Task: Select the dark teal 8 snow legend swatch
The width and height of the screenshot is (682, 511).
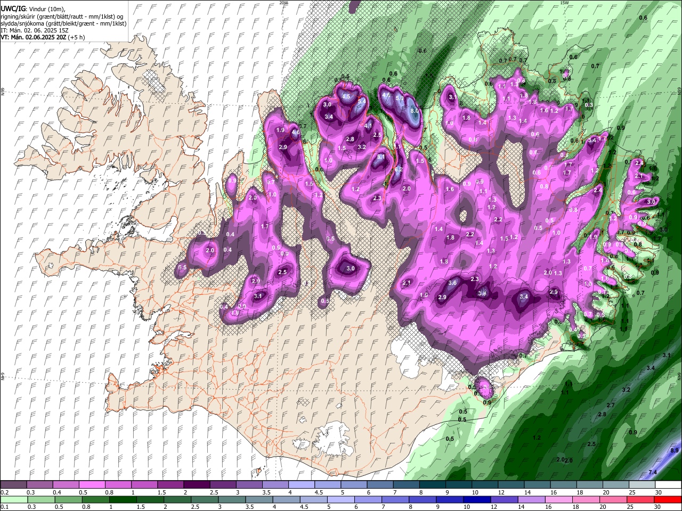Action: (x=432, y=485)
